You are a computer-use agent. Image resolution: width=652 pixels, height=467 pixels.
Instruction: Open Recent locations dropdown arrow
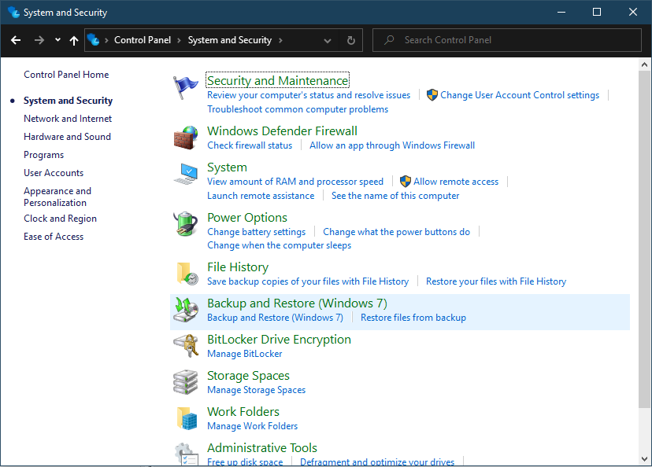pos(57,40)
